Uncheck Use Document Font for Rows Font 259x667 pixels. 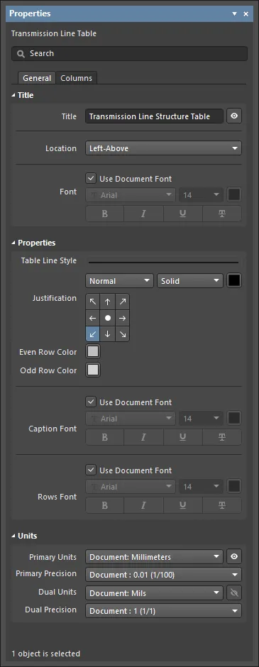coord(91,470)
